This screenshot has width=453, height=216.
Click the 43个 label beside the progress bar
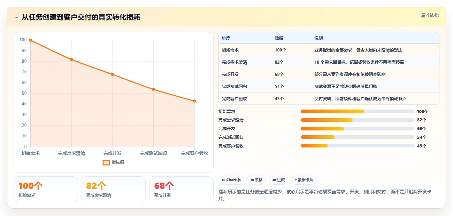pos(422,146)
